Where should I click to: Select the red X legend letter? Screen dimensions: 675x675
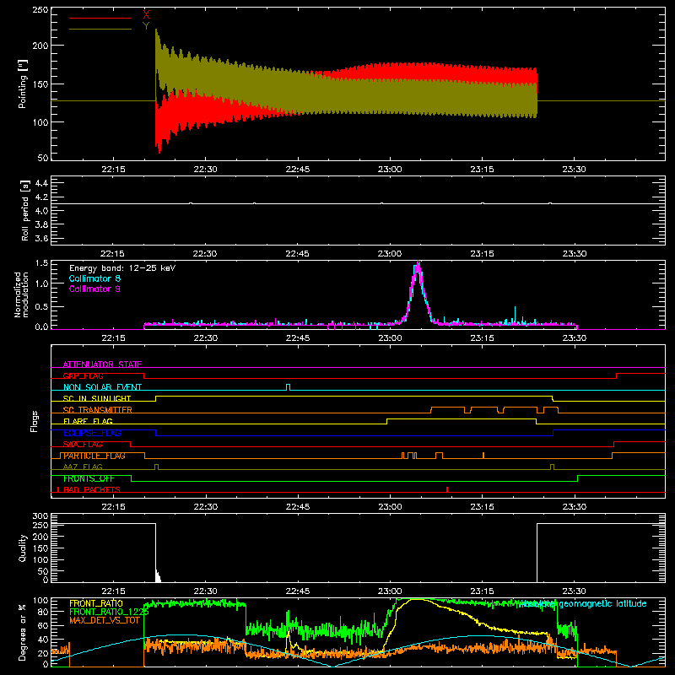point(146,14)
